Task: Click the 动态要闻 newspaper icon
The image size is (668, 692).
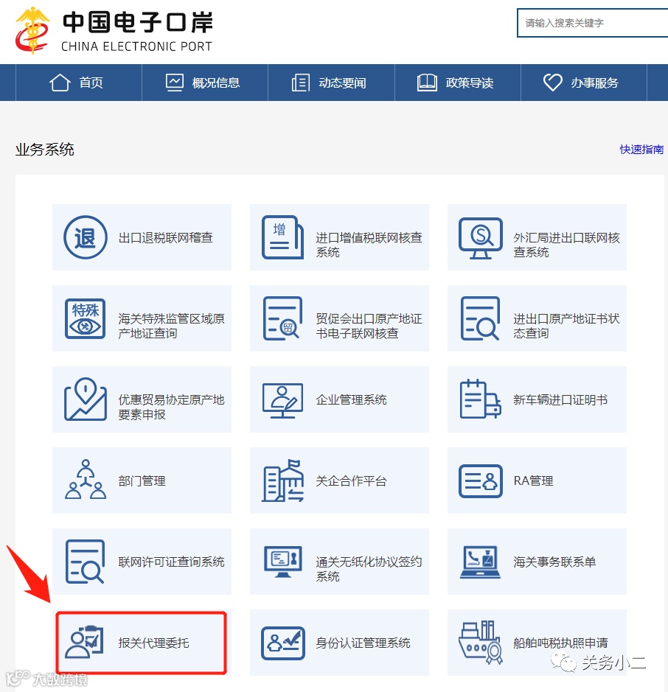Action: pos(300,83)
